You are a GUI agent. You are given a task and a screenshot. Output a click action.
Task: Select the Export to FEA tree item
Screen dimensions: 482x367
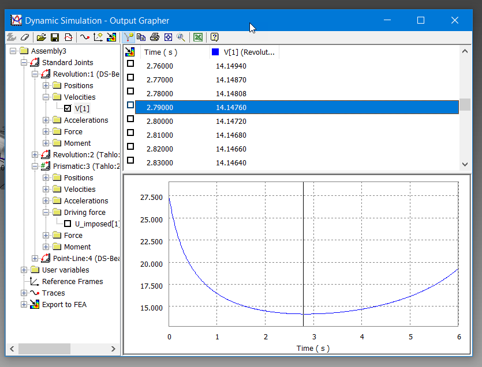pos(65,304)
